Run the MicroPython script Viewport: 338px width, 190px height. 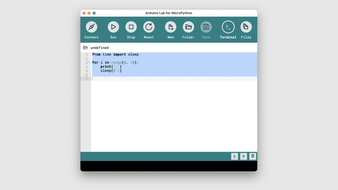click(x=113, y=27)
